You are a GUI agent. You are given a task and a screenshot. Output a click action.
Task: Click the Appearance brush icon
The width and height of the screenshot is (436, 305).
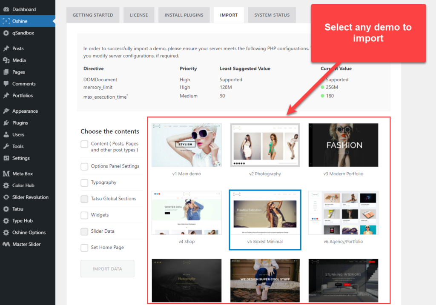point(6,111)
